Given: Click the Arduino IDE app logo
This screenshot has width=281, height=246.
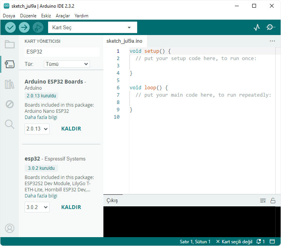Looking at the screenshot, I should (7, 6).
